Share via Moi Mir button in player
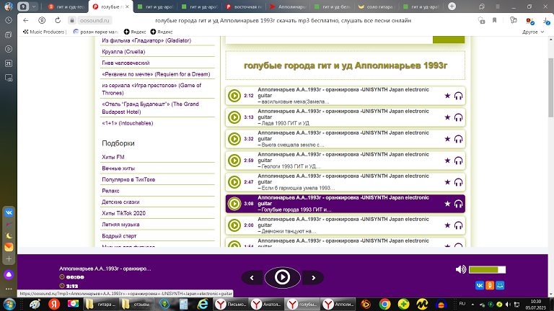Image resolution: width=554 pixels, height=311 pixels. 500,285
